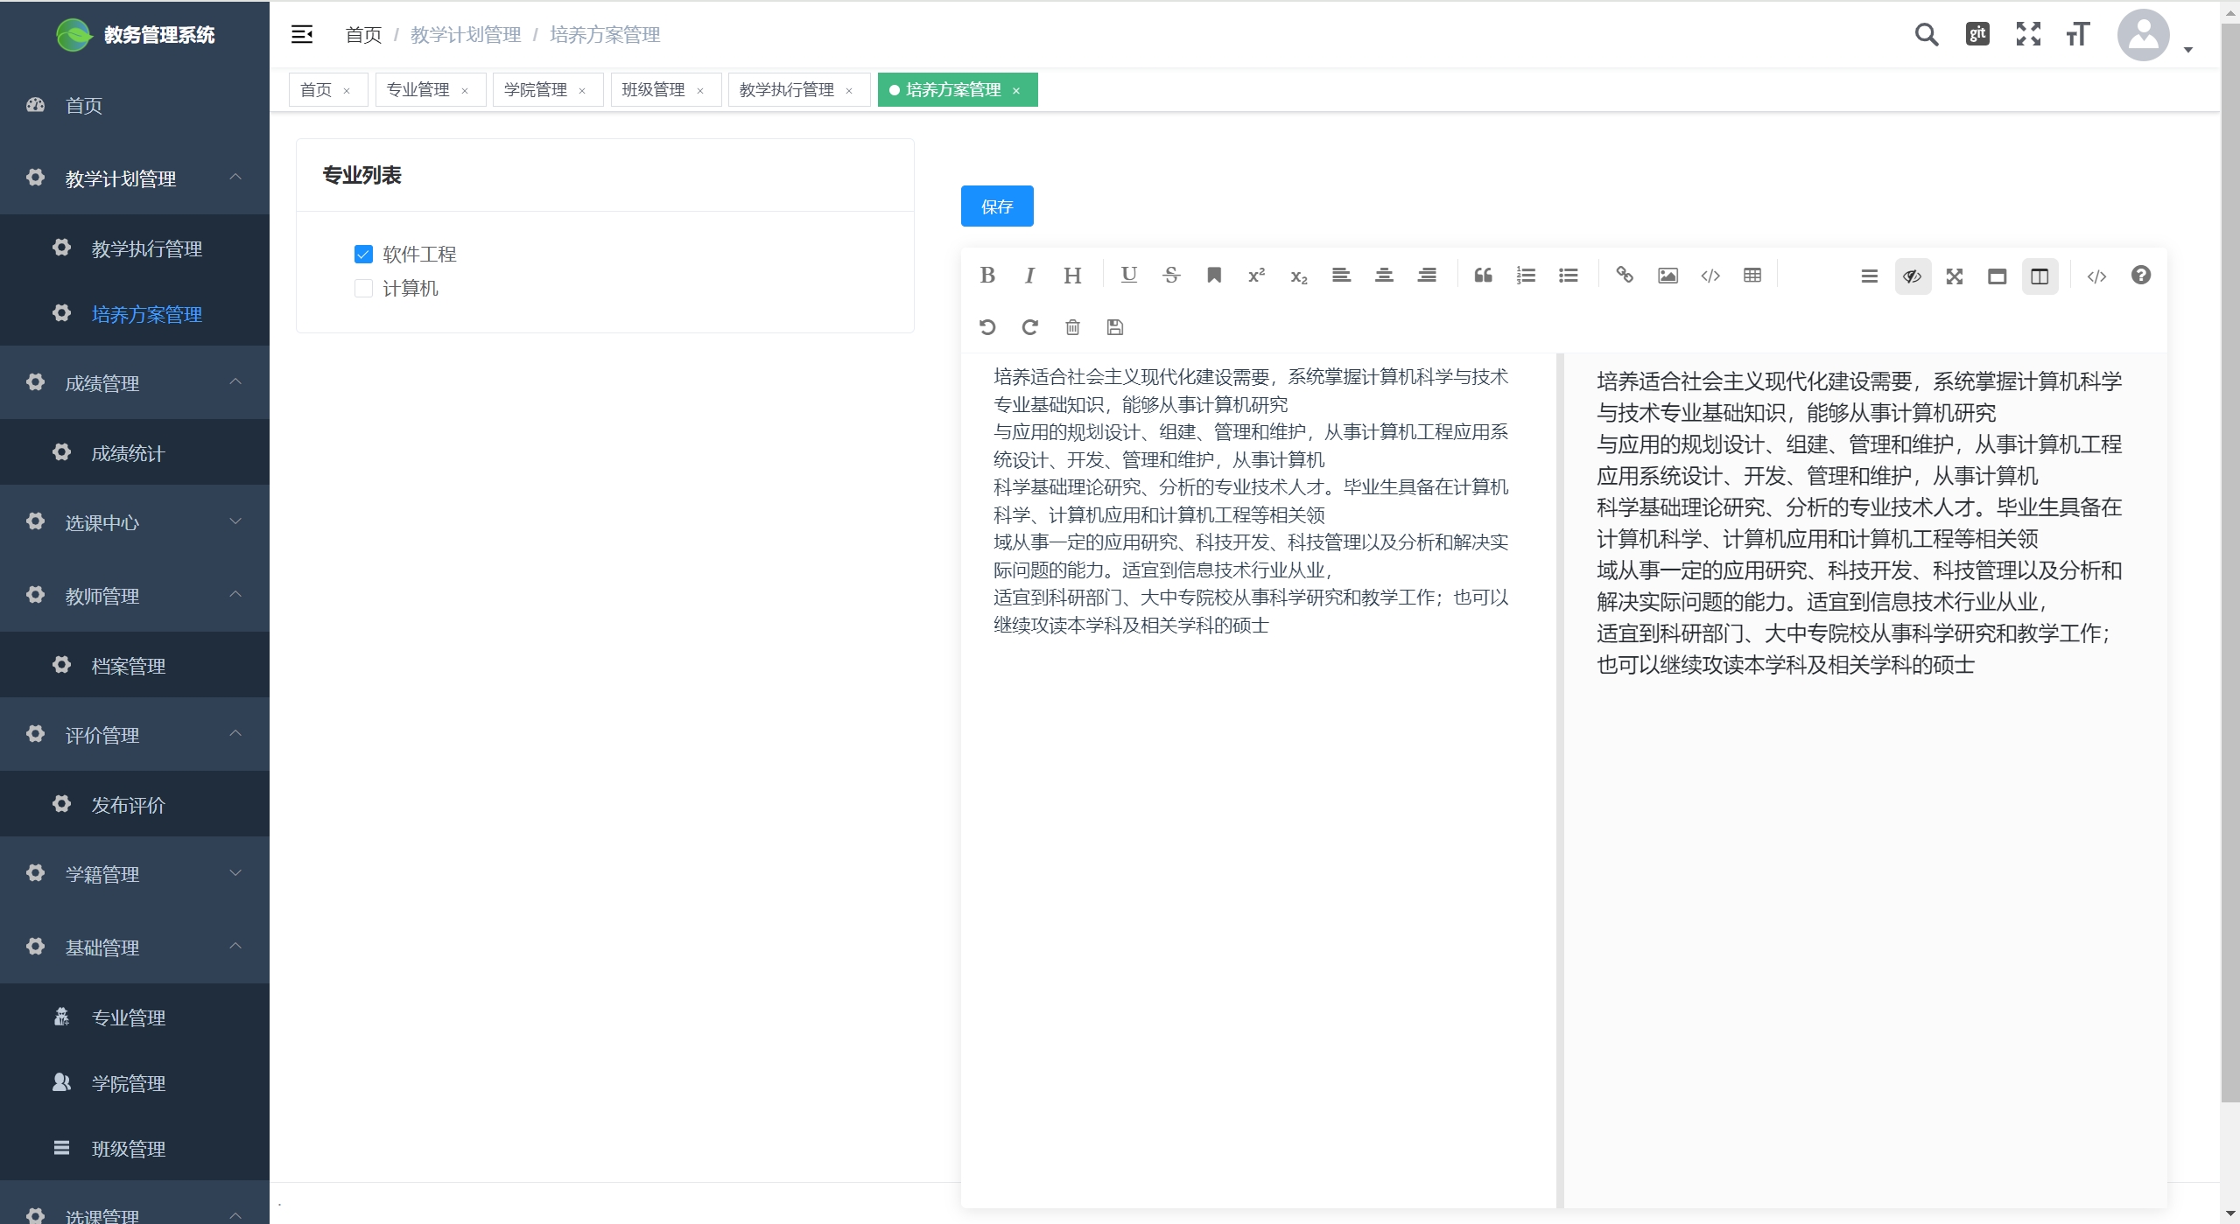
Task: Click the undo arrow icon
Action: 987,327
